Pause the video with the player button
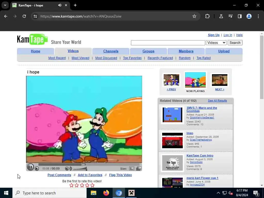Viewport: 264px width, 198px height. pos(30,167)
